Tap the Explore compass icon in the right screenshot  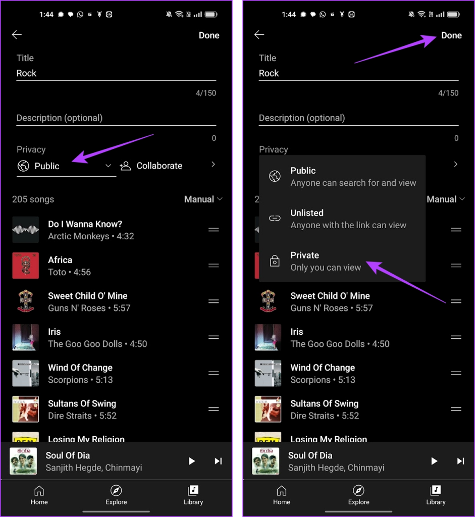click(358, 491)
